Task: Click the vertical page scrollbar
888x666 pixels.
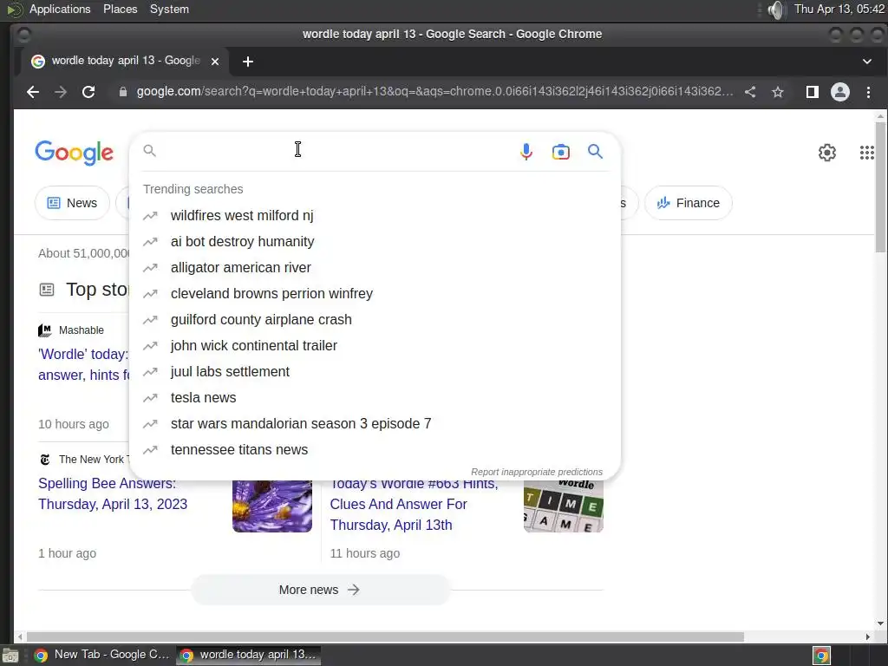Action: [879, 187]
